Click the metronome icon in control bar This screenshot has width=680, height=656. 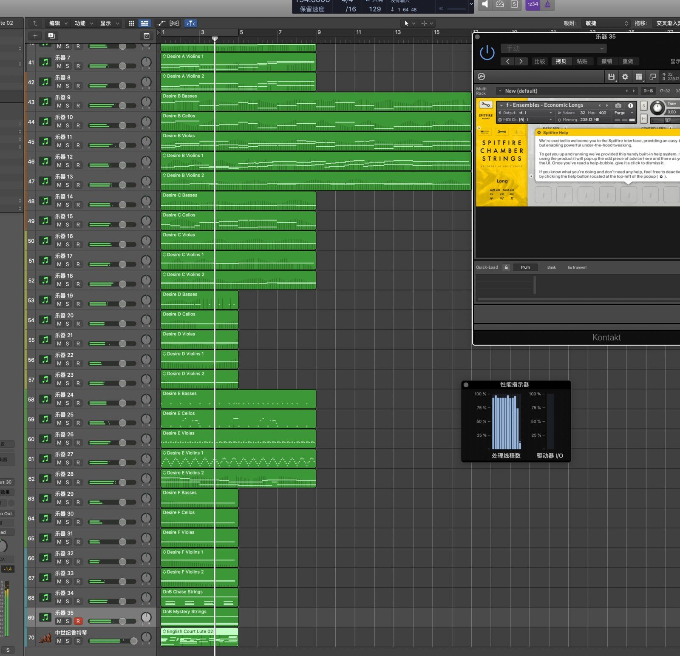point(547,4)
